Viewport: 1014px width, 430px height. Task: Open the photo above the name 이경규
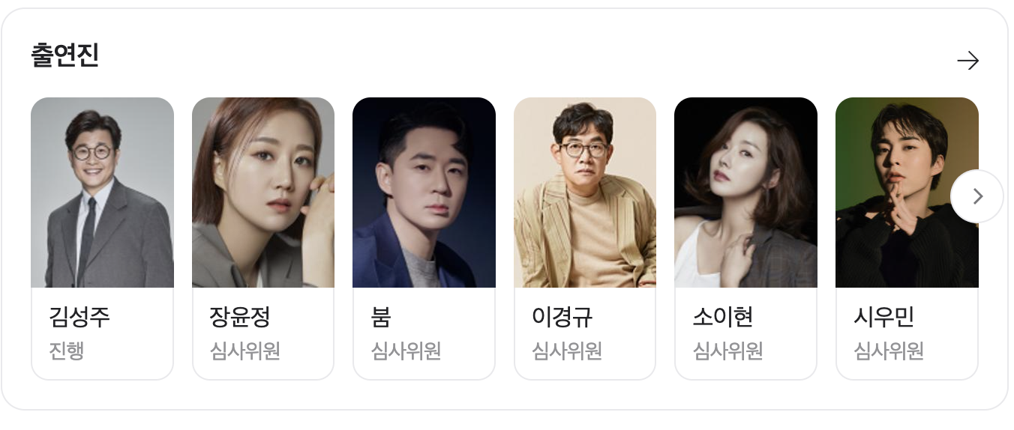click(x=585, y=193)
